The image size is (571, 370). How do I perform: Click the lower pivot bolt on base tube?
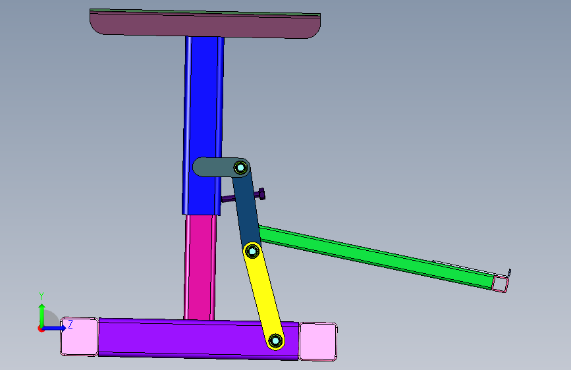(275, 341)
